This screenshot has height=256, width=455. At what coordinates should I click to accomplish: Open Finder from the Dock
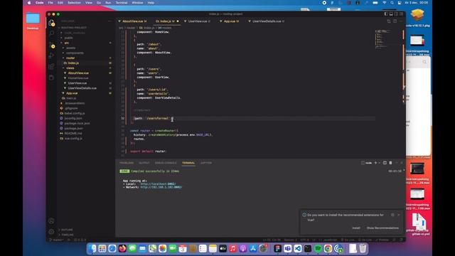(x=92, y=248)
